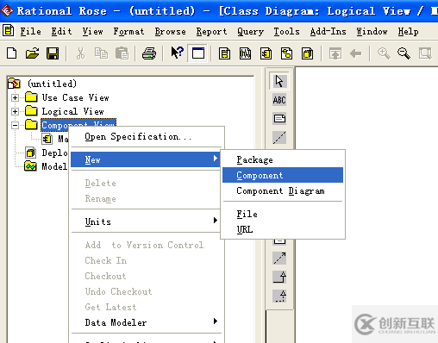Create a new model with New icon
Viewport: 438px width, 343px height.
pyautogui.click(x=12, y=53)
